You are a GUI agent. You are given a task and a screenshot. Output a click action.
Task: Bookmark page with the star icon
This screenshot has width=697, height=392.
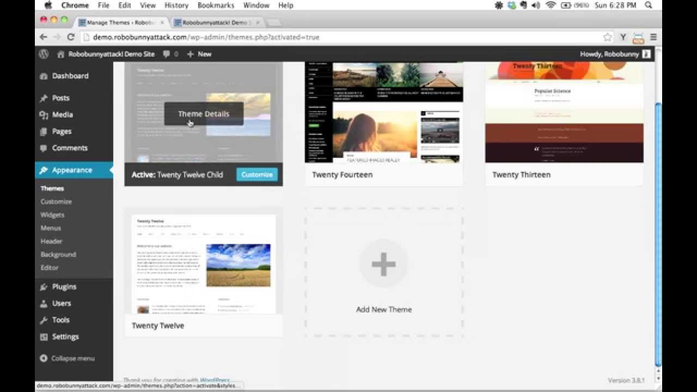point(608,37)
